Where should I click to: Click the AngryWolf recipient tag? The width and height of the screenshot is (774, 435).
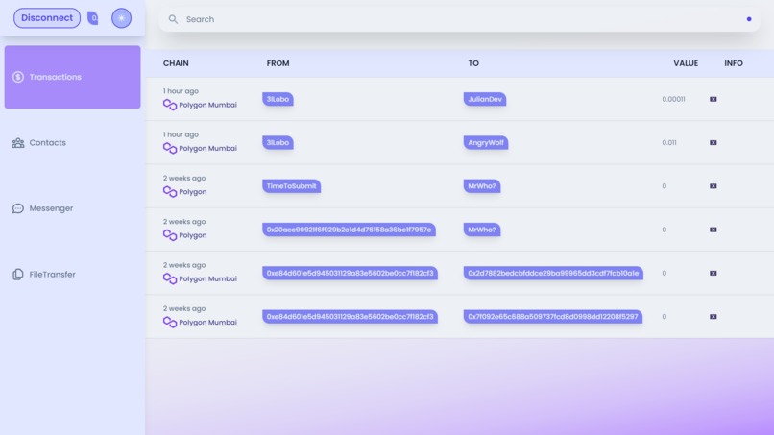pyautogui.click(x=486, y=143)
